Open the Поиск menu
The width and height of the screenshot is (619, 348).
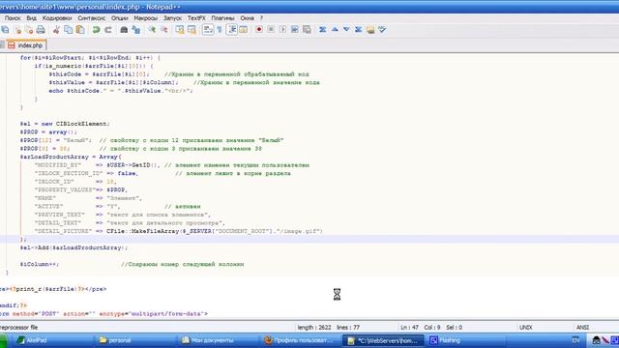click(13, 18)
